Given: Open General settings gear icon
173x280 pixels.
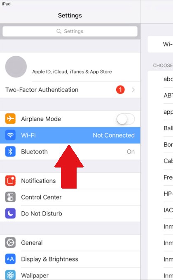Looking at the screenshot, I should point(10,242).
